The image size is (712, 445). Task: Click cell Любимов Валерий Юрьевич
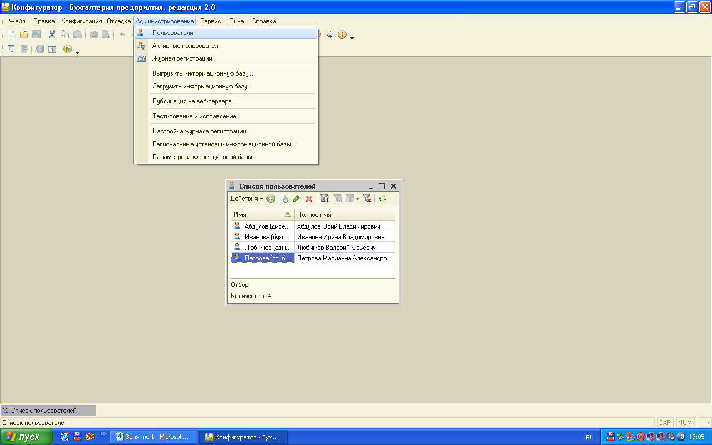pyautogui.click(x=345, y=248)
